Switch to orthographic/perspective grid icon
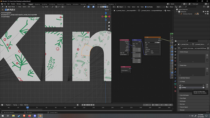Image resolution: width=210 pixels, height=118 pixels. point(109,32)
